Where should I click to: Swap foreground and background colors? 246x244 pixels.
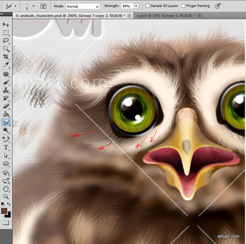9,204
